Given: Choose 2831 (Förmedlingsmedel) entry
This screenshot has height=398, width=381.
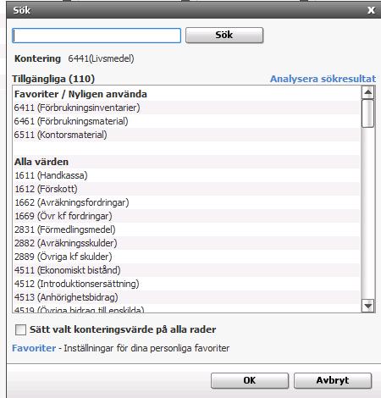Looking at the screenshot, I should pos(186,229).
